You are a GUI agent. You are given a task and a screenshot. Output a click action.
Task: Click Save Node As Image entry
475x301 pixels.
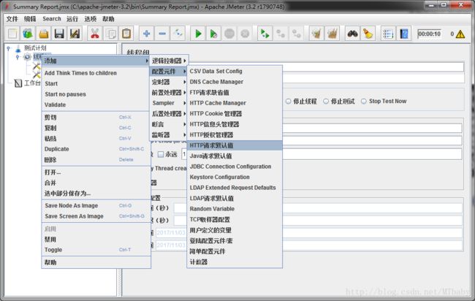[96, 205]
